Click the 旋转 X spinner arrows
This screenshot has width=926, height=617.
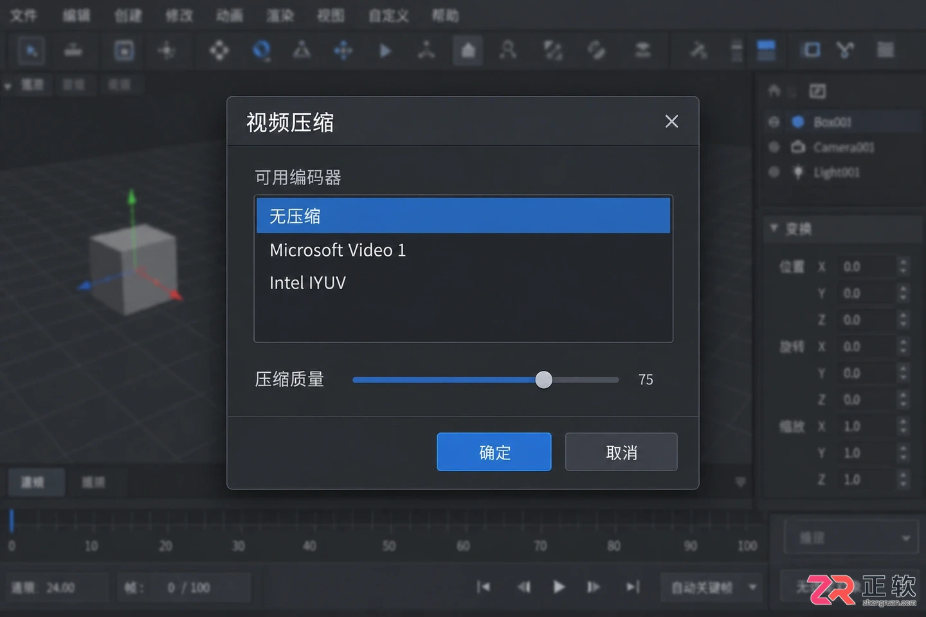tap(903, 346)
